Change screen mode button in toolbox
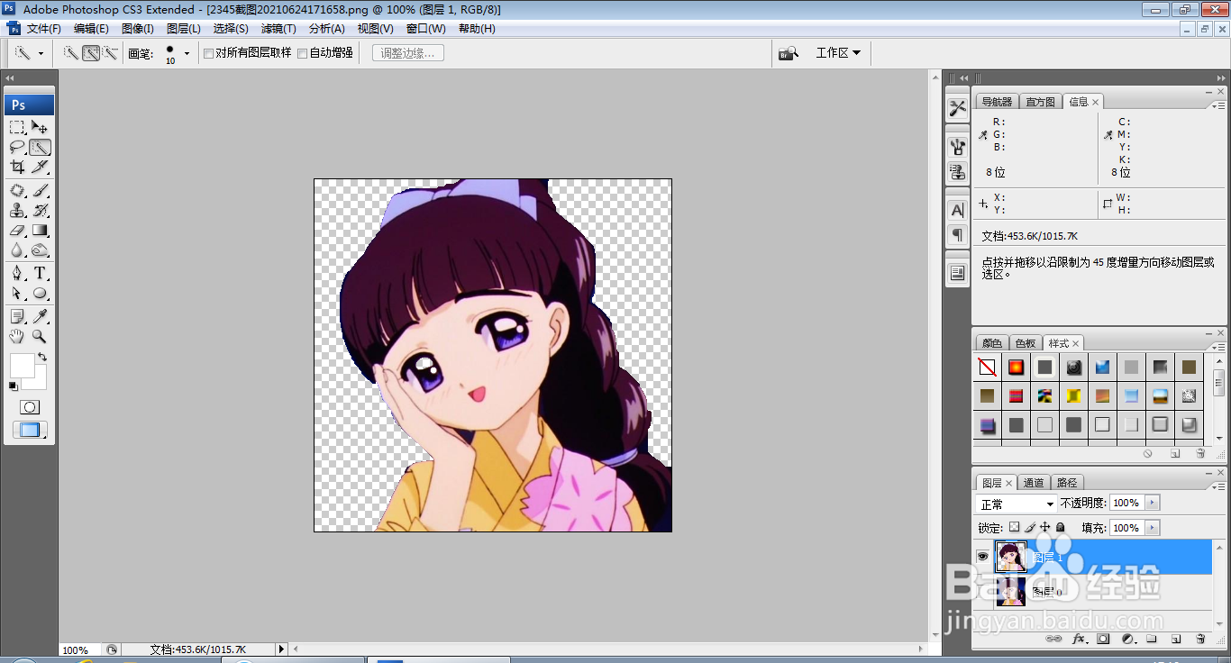This screenshot has width=1231, height=663. click(30, 431)
